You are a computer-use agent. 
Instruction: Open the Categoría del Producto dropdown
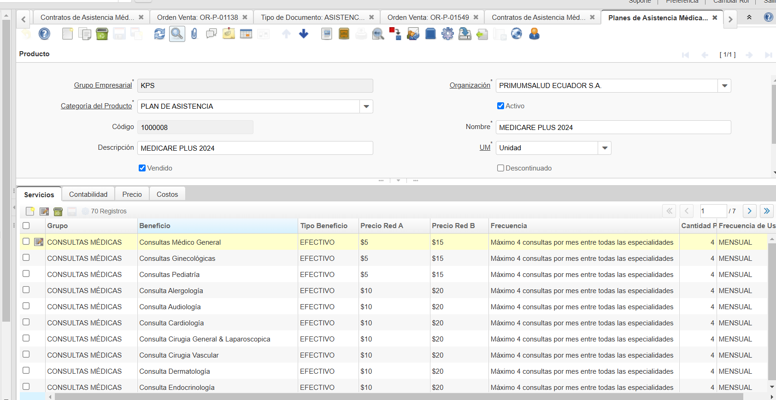(366, 106)
